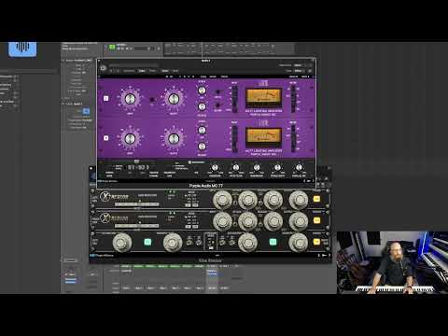Flip the upper small switch beside channel 1 Attack
Image resolution: width=448 pixels, height=336 pixels.
coord(217,91)
